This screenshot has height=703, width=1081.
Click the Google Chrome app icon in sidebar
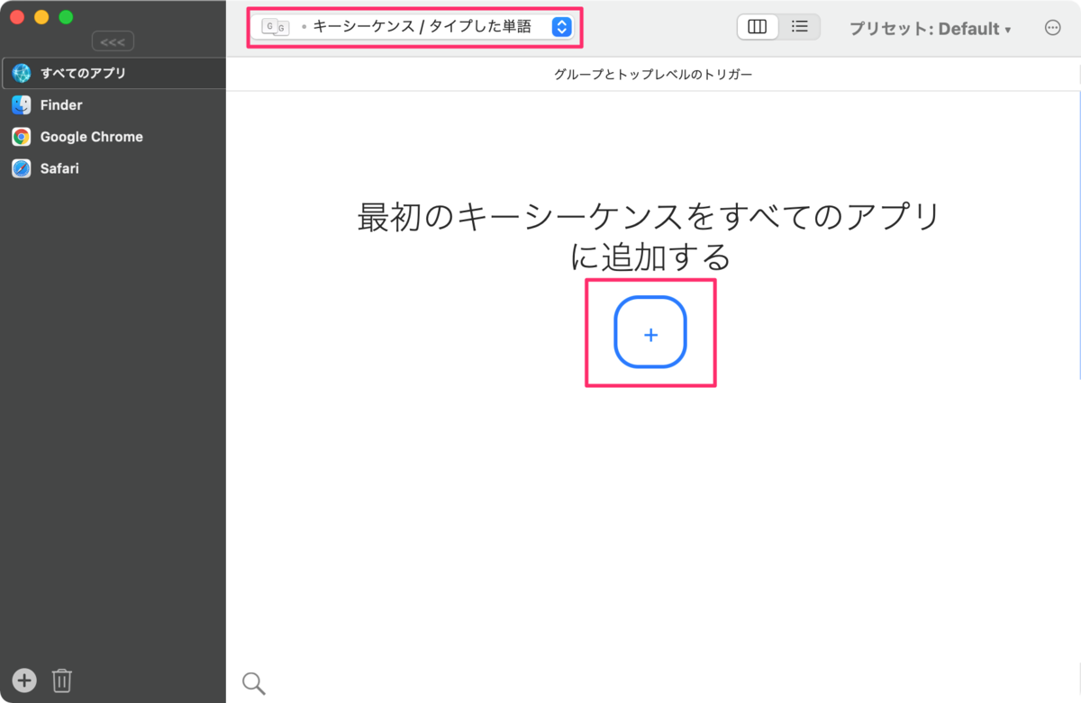(x=20, y=137)
